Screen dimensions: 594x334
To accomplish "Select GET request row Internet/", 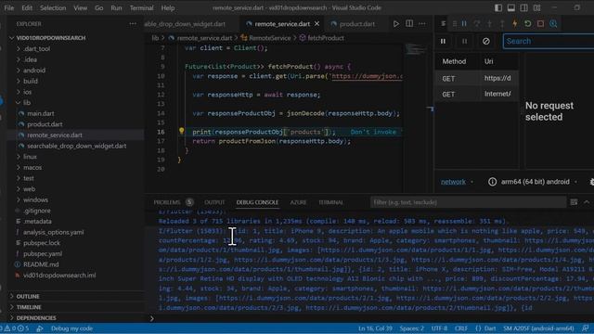I will click(476, 94).
